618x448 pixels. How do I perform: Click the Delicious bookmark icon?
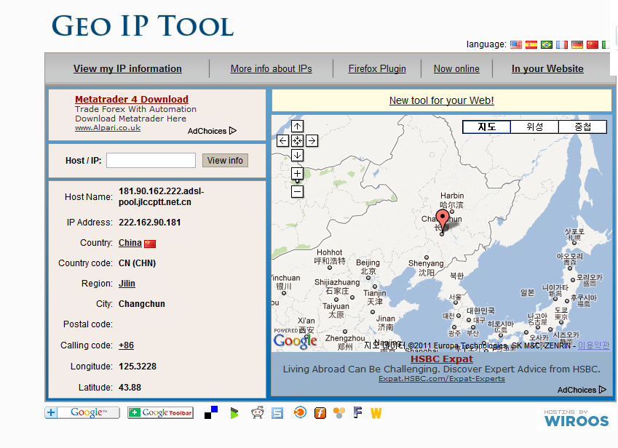[211, 413]
